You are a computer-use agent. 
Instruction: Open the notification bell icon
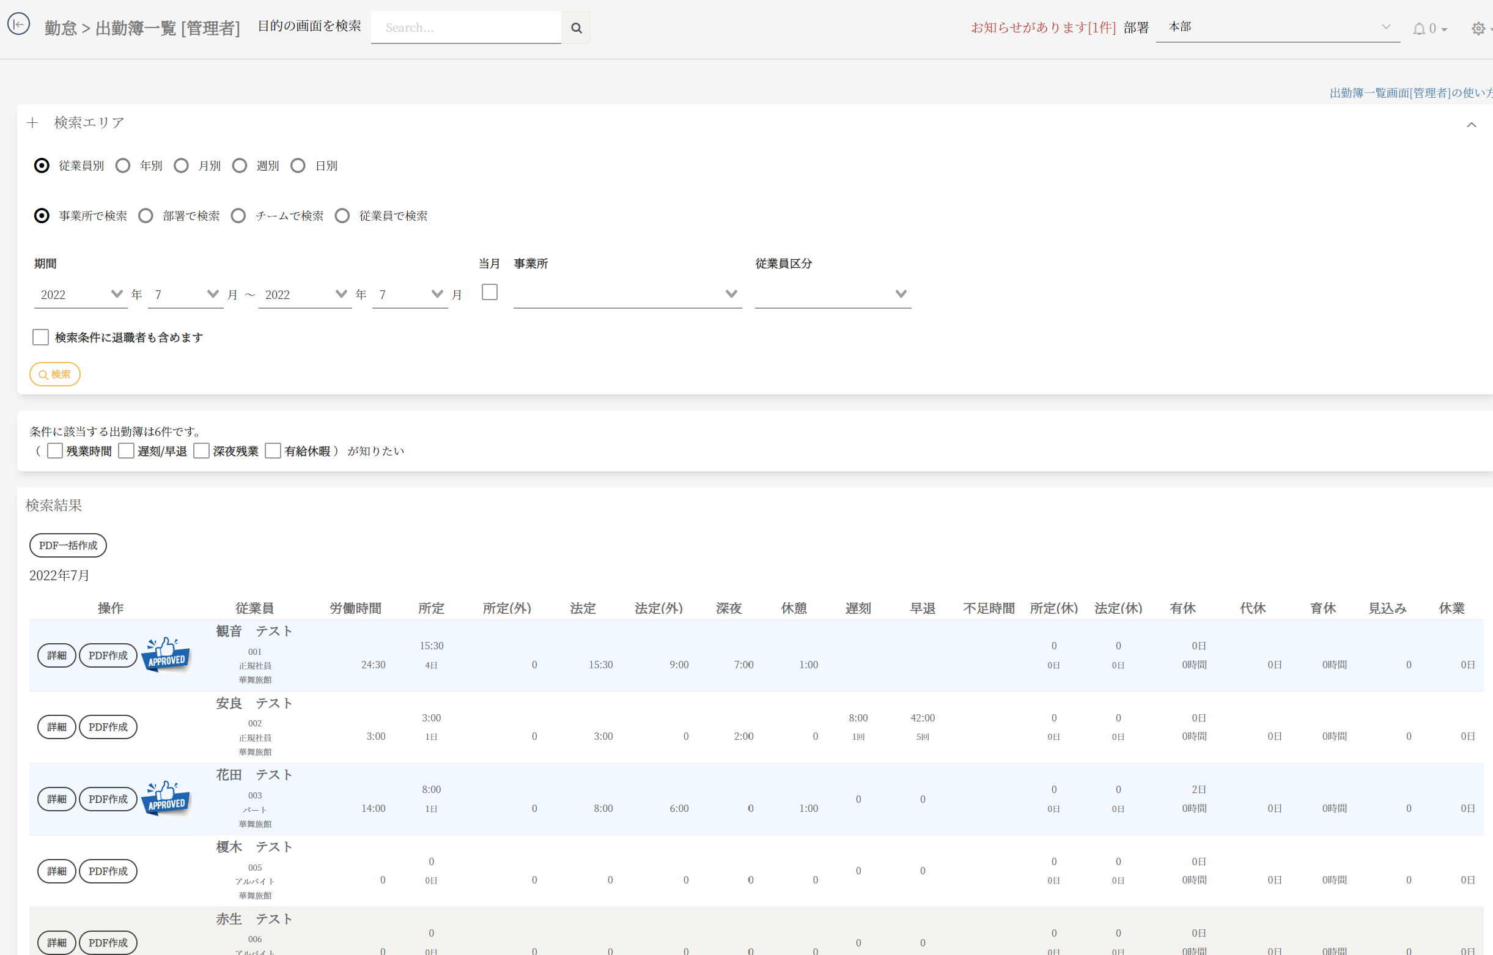pos(1418,29)
